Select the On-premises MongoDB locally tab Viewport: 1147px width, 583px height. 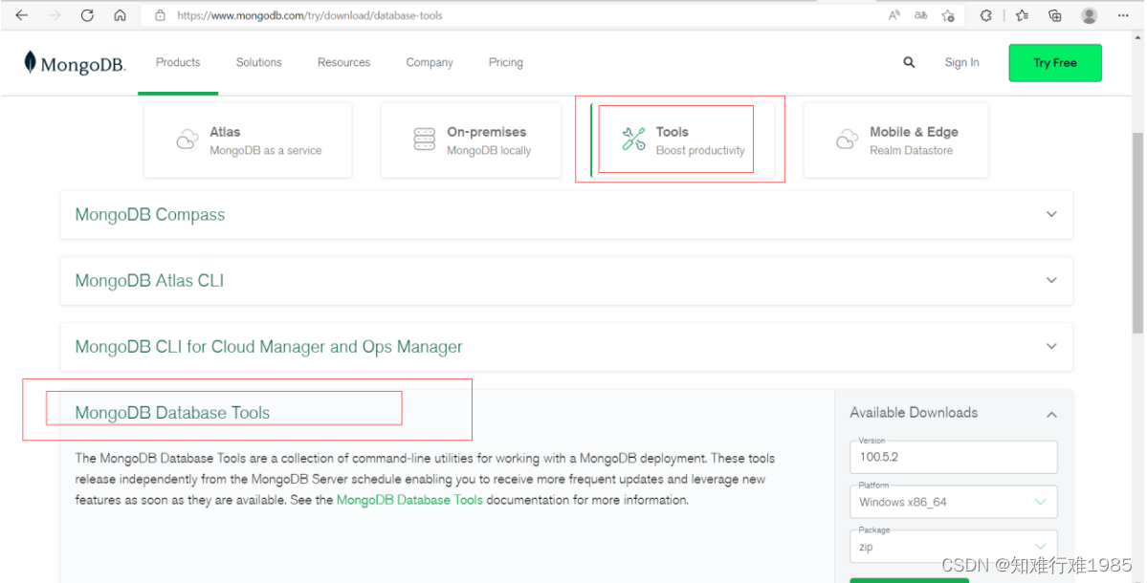[x=471, y=140]
